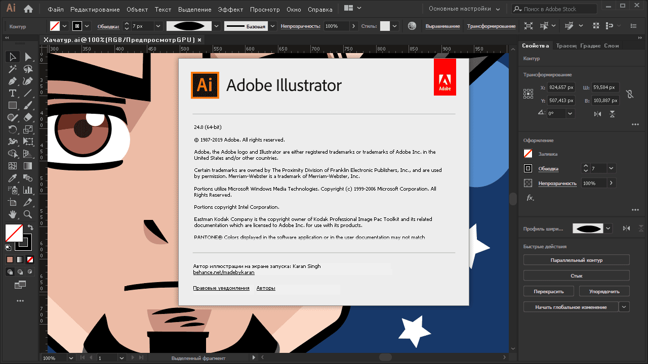Viewport: 648px width, 364px height.
Task: Set fill mode to solid Color in toolbox
Action: 10,260
